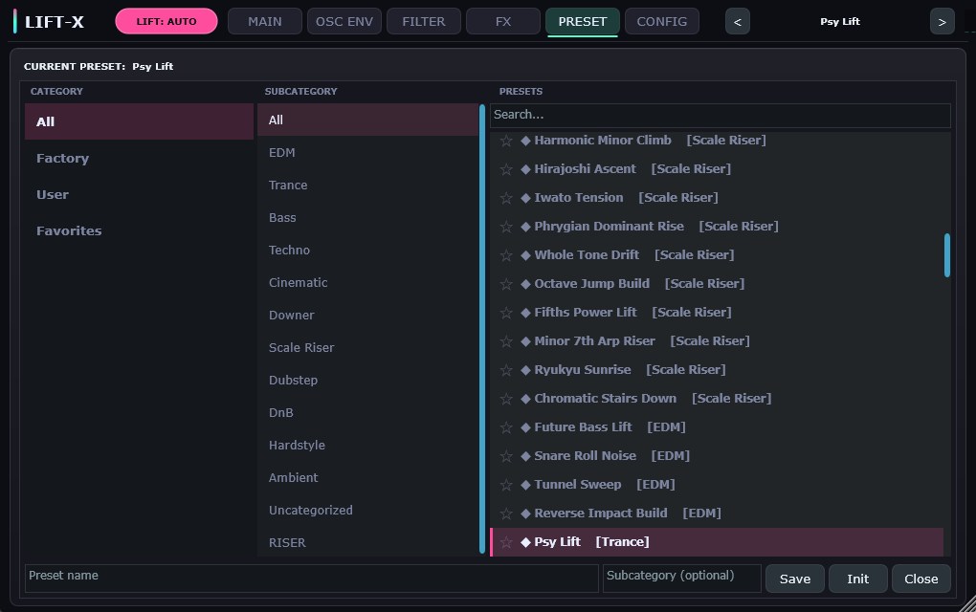Select the Scale Riser subcategory
This screenshot has height=612, width=976.
click(x=367, y=348)
